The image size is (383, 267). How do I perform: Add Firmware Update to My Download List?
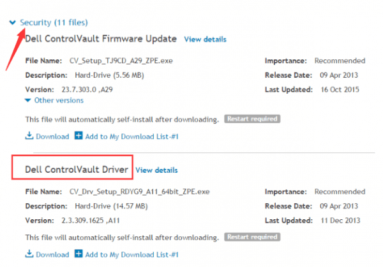coord(132,136)
